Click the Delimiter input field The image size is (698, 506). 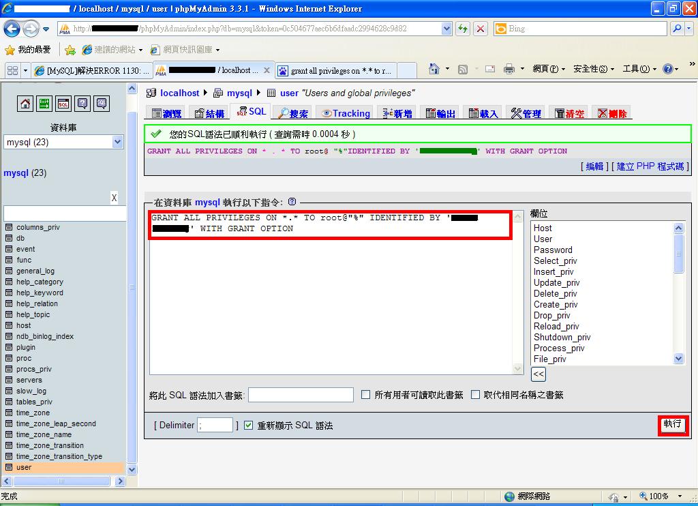coord(215,425)
